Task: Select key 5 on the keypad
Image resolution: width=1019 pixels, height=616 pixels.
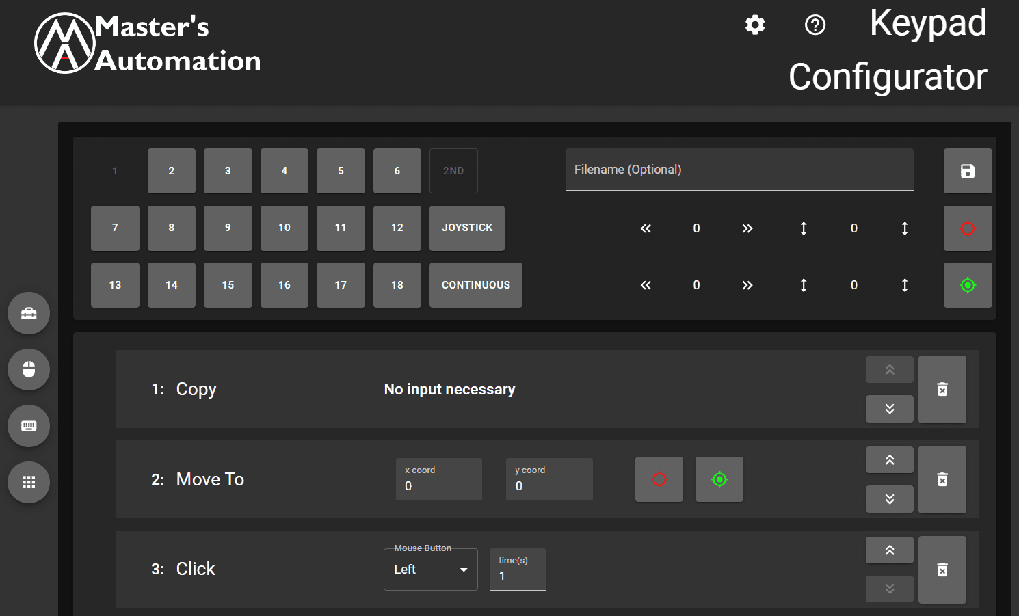Action: click(341, 171)
